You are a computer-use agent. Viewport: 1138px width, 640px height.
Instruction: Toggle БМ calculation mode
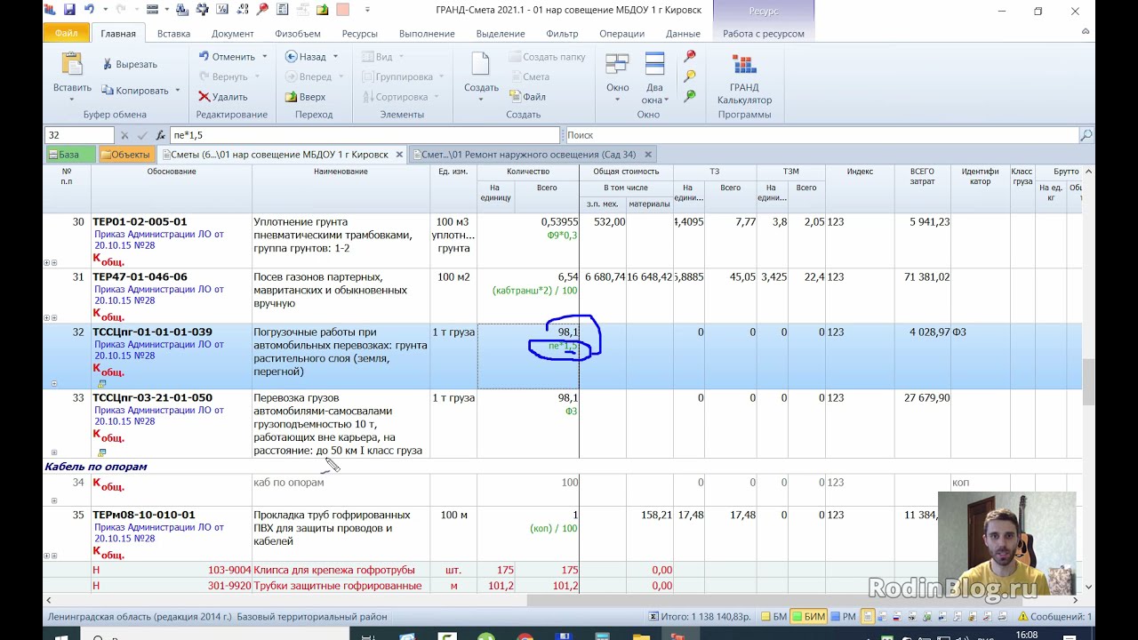pyautogui.click(x=773, y=617)
